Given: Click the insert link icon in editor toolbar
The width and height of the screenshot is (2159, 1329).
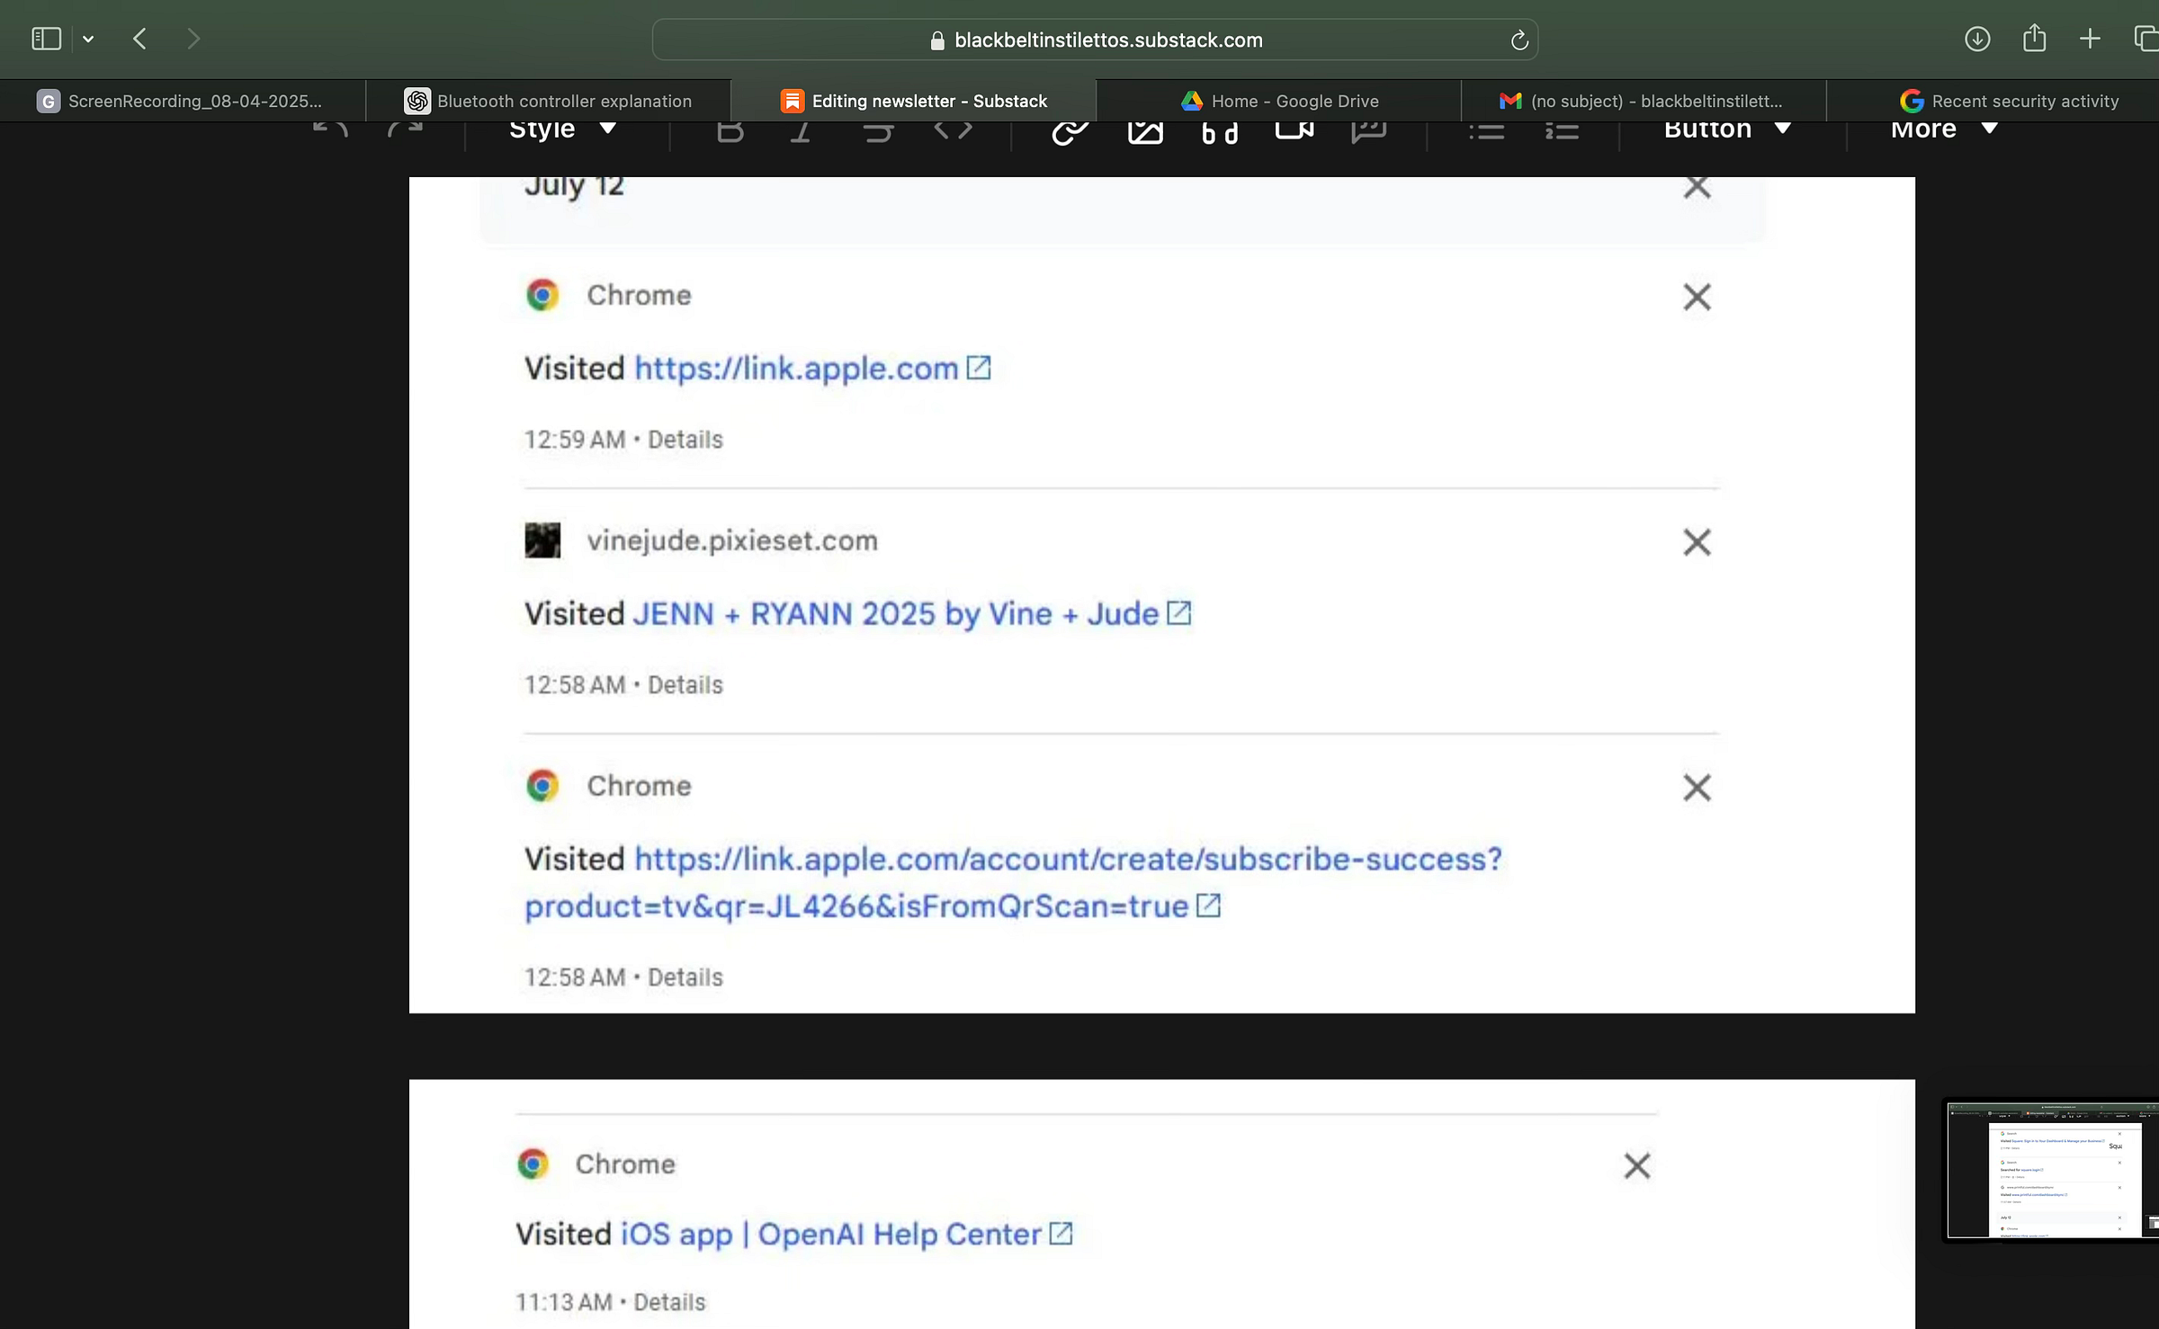Looking at the screenshot, I should pos(1070,131).
